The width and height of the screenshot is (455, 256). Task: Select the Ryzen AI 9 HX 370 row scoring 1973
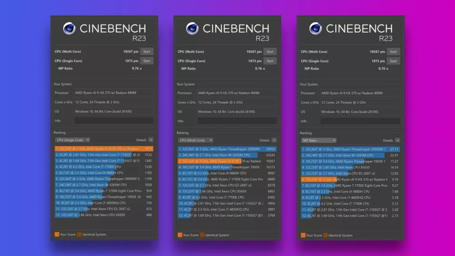point(104,149)
